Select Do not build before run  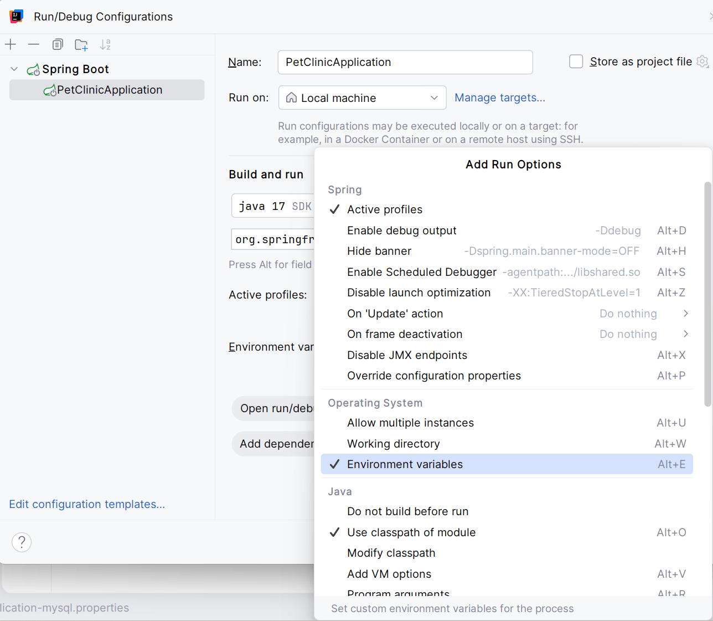pyautogui.click(x=507, y=511)
